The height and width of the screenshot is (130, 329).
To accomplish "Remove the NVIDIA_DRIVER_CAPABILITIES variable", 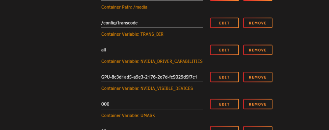I will point(258,50).
